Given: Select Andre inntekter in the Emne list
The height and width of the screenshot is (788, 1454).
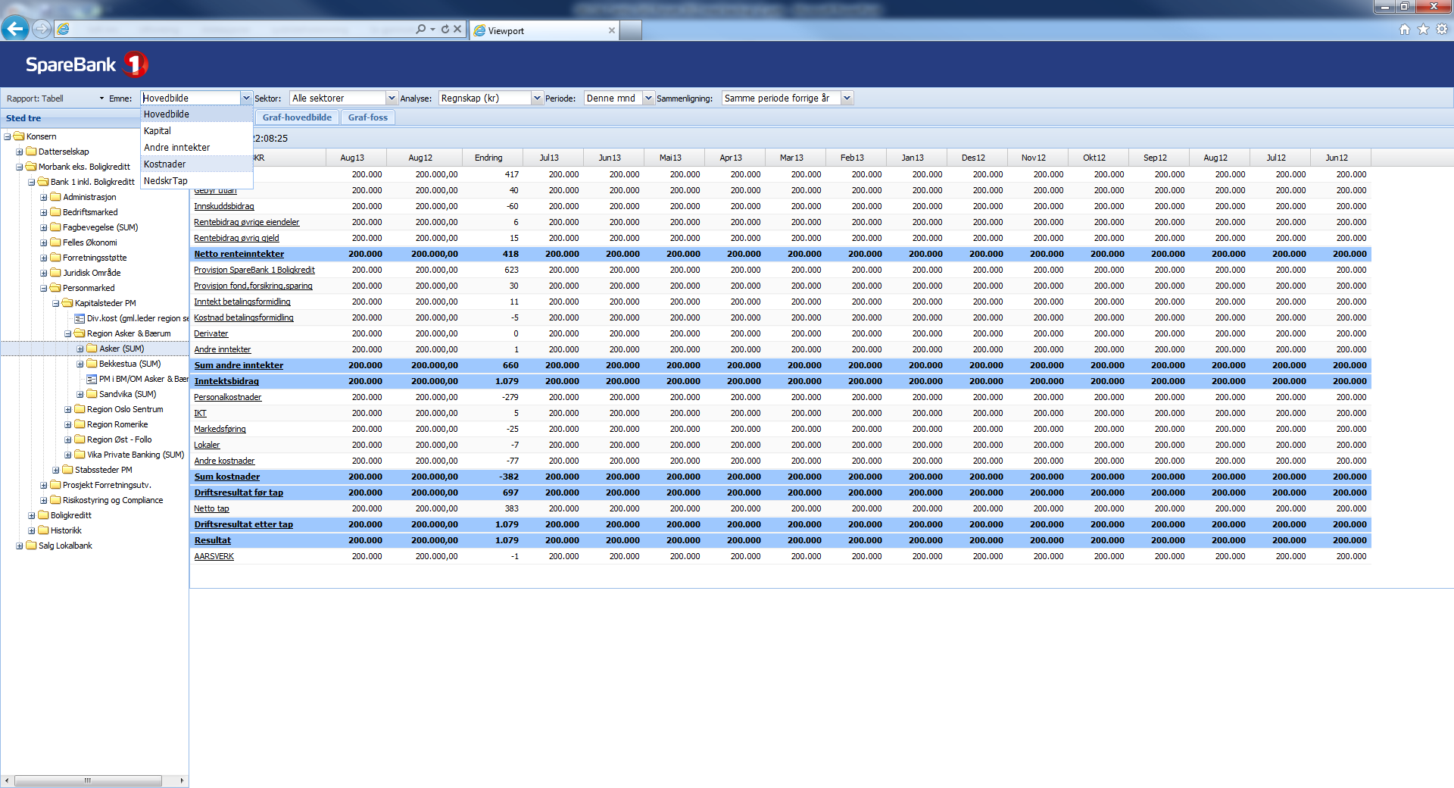Looking at the screenshot, I should tap(197, 148).
